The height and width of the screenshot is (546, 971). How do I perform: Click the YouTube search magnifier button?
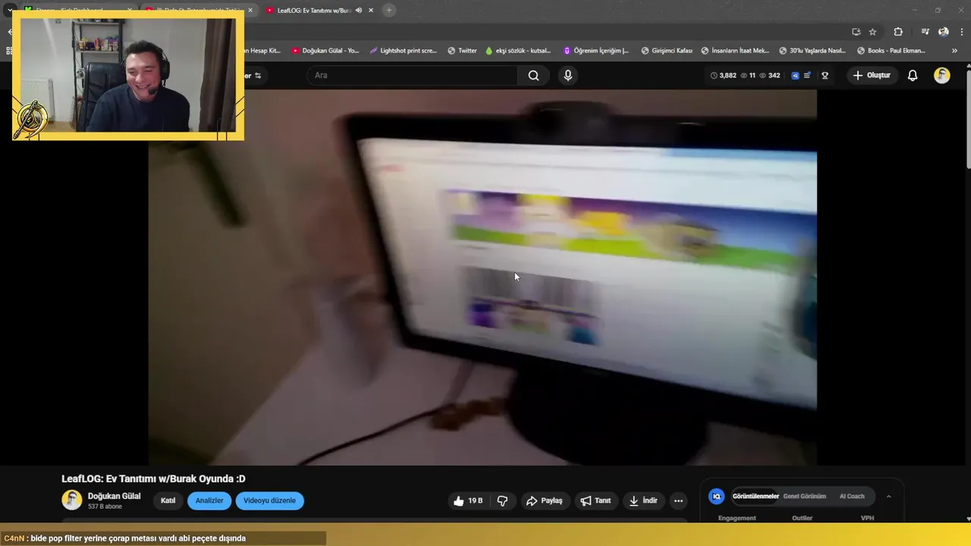click(x=534, y=75)
